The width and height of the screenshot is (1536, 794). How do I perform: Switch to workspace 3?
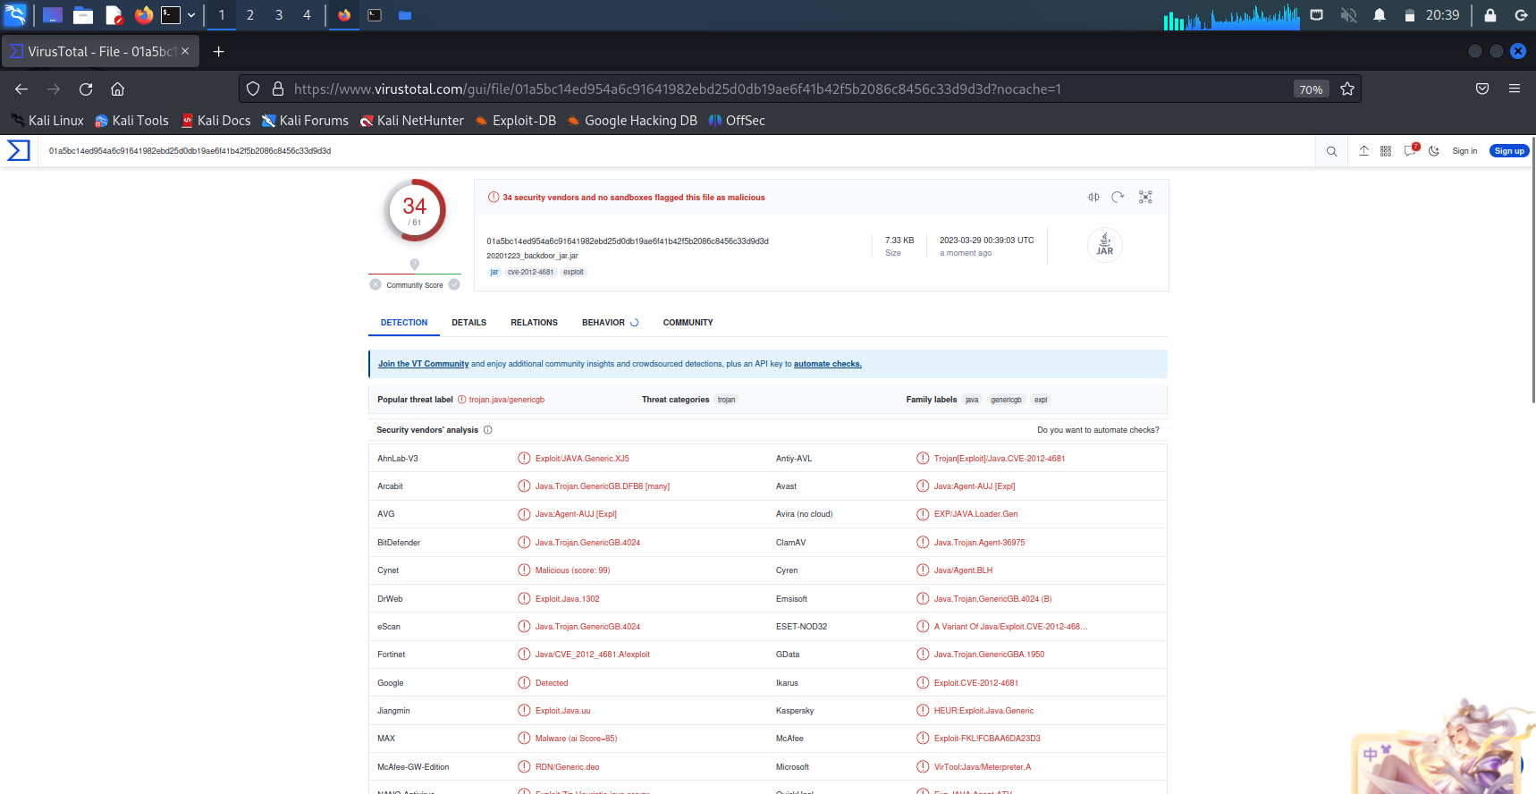pos(279,15)
